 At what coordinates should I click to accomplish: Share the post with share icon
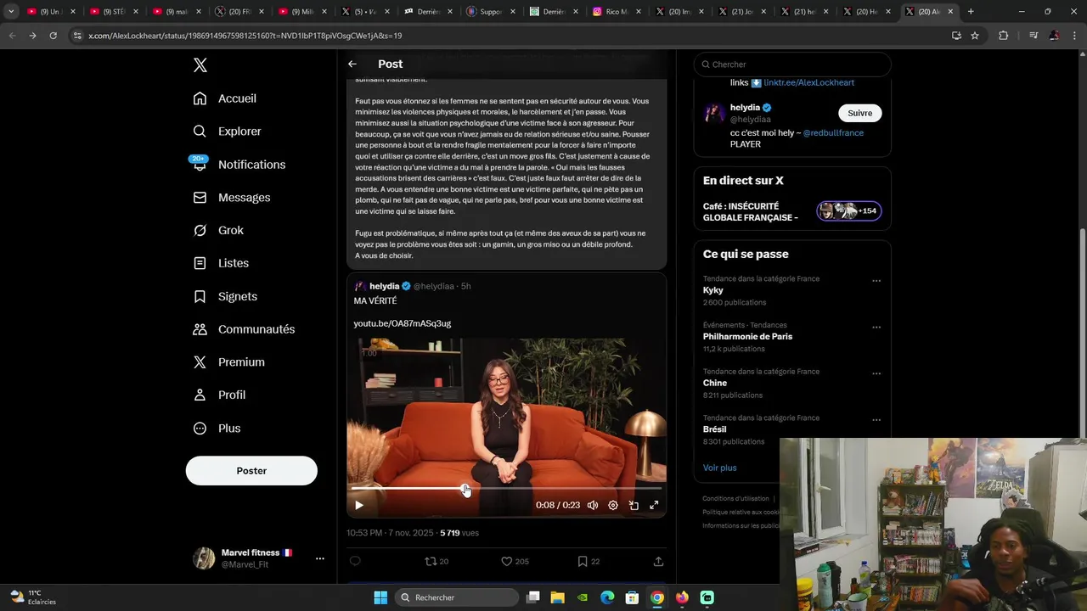point(658,561)
